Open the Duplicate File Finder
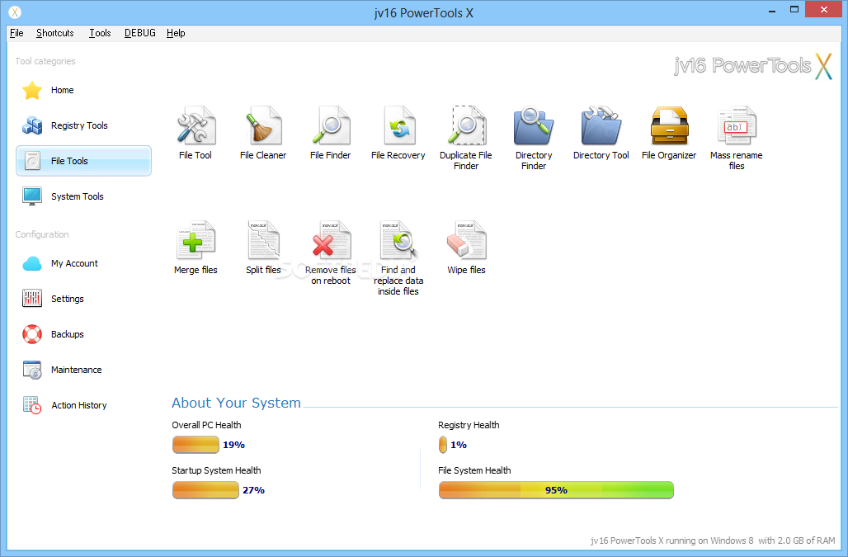 pyautogui.click(x=466, y=130)
